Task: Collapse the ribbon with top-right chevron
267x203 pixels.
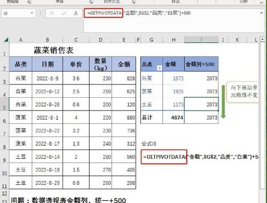Action: point(262,2)
